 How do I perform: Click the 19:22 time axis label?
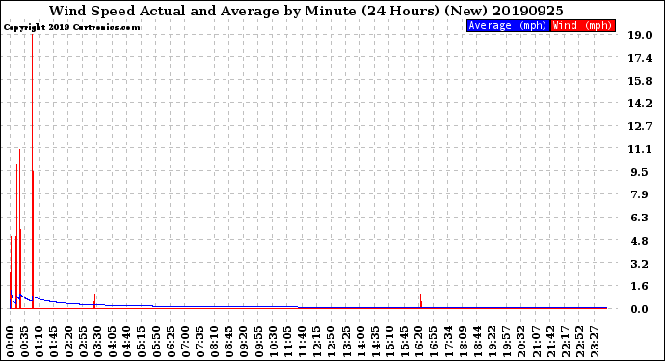point(492,342)
